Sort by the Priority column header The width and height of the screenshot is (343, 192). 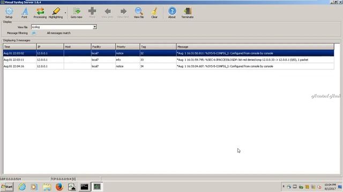click(128, 46)
